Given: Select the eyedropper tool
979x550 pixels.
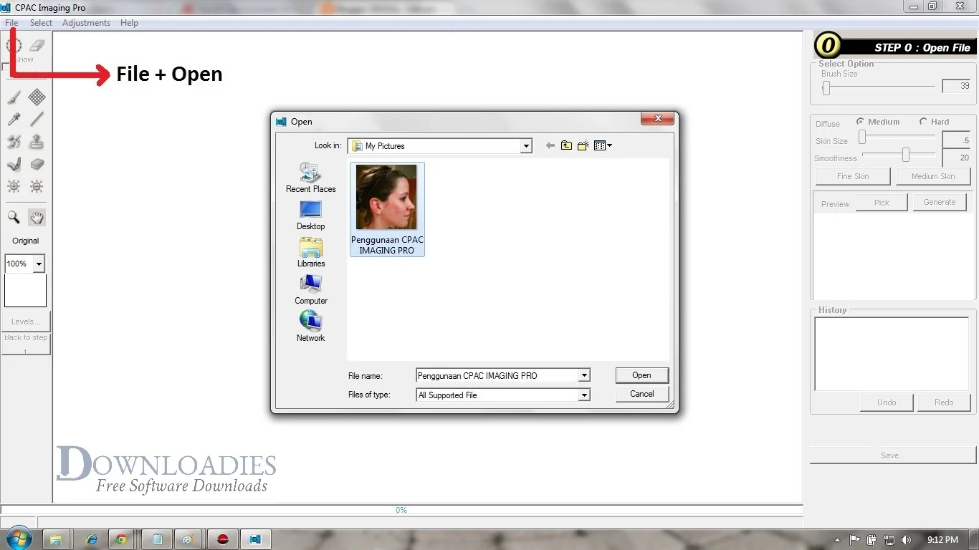Looking at the screenshot, I should (14, 119).
